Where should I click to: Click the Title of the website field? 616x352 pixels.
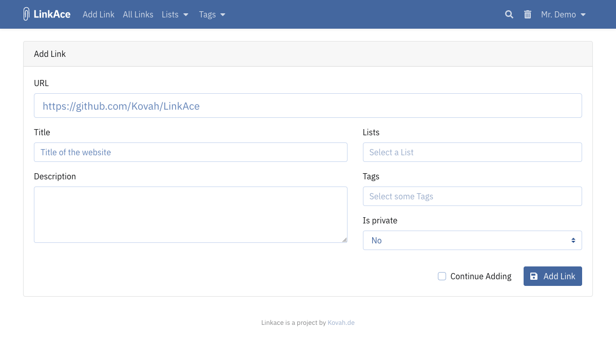[190, 152]
